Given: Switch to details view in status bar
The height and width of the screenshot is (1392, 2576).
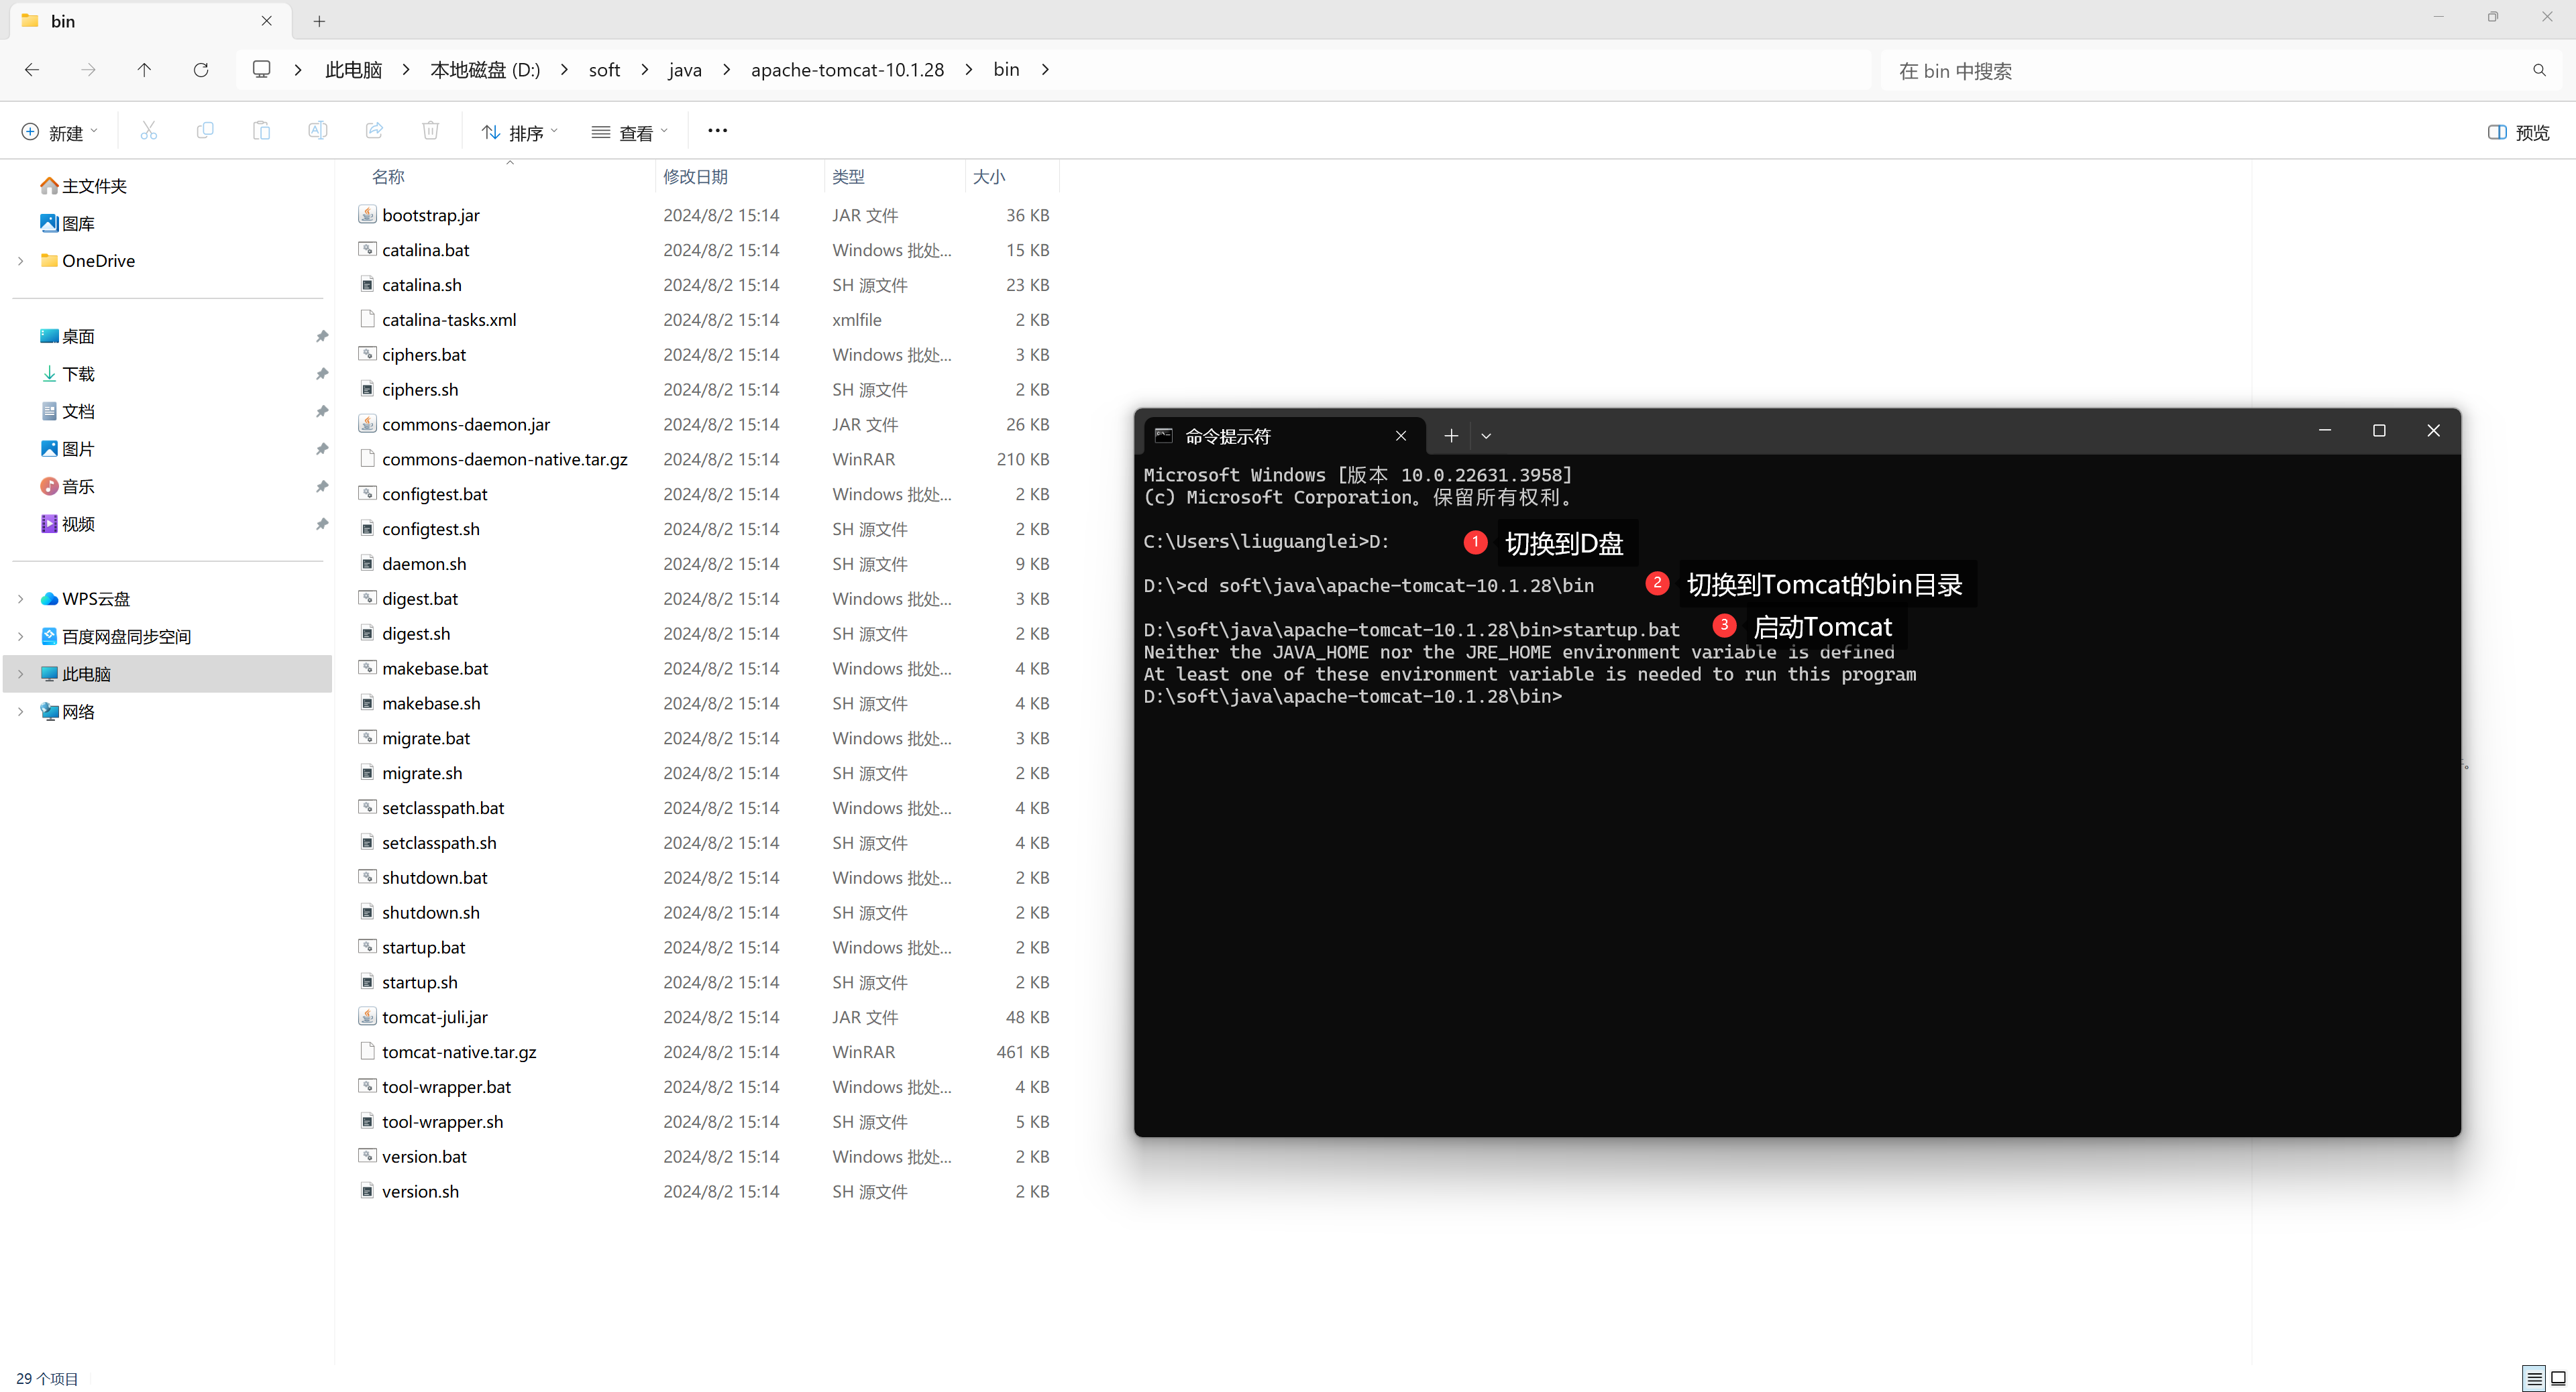Looking at the screenshot, I should 2534,1378.
